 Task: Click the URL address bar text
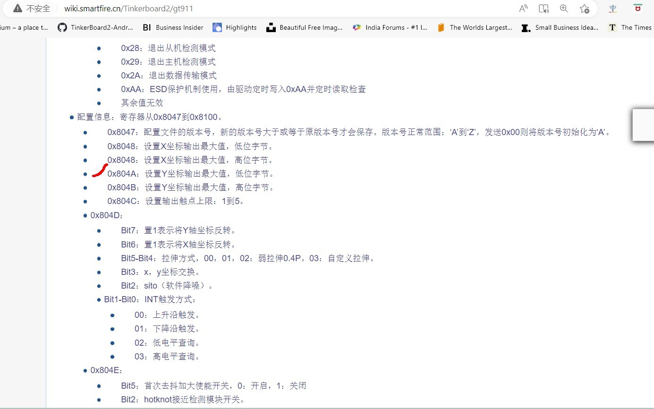click(x=128, y=9)
